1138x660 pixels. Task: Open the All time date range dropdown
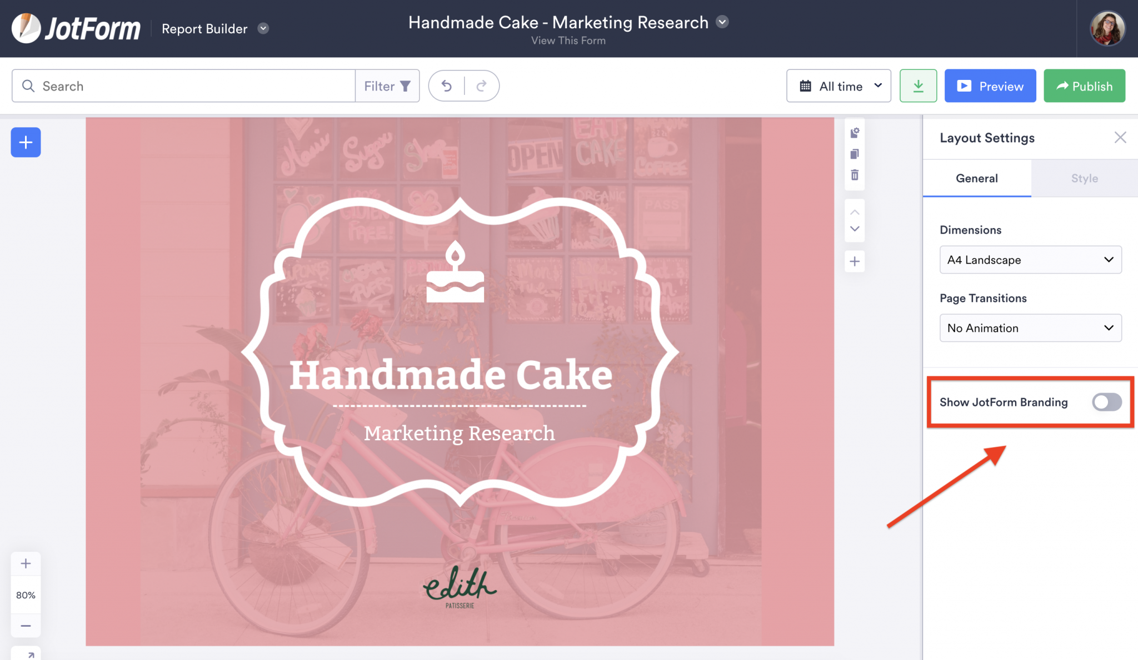pyautogui.click(x=838, y=86)
